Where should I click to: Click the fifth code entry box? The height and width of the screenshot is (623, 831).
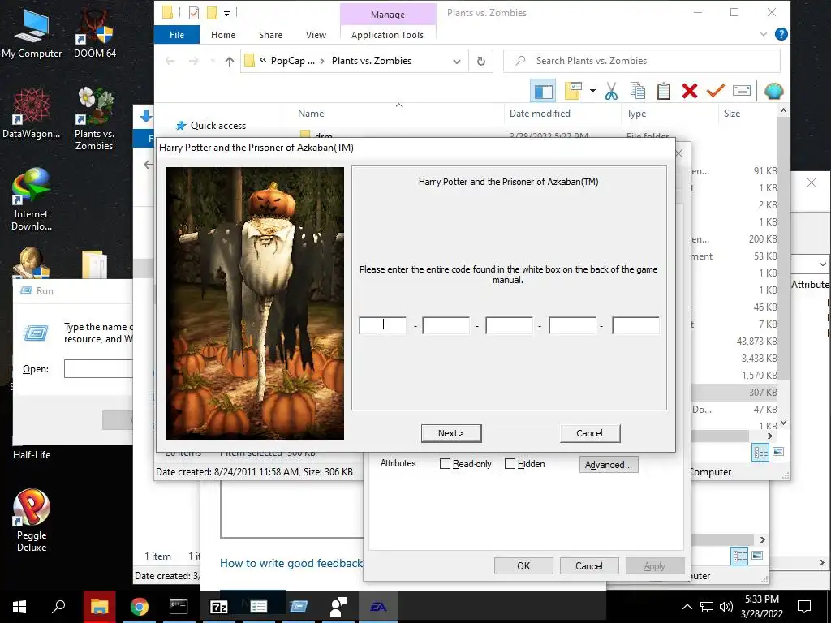click(635, 325)
